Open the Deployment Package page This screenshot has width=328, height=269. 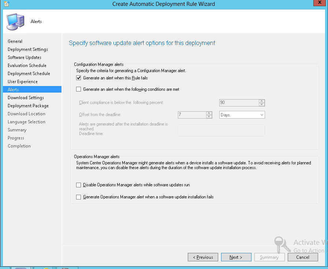[28, 106]
